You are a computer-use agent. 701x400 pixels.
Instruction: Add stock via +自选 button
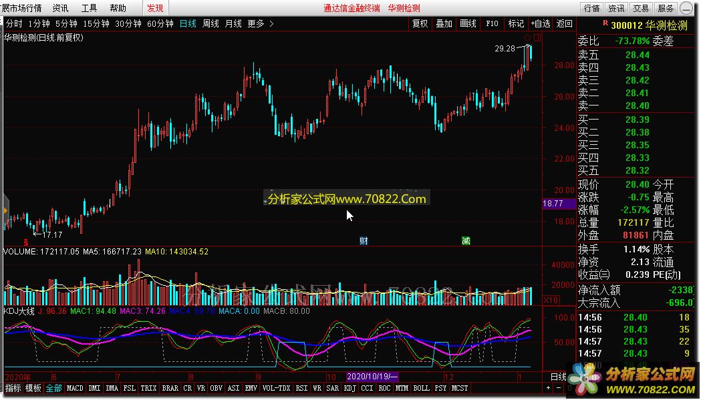click(541, 23)
